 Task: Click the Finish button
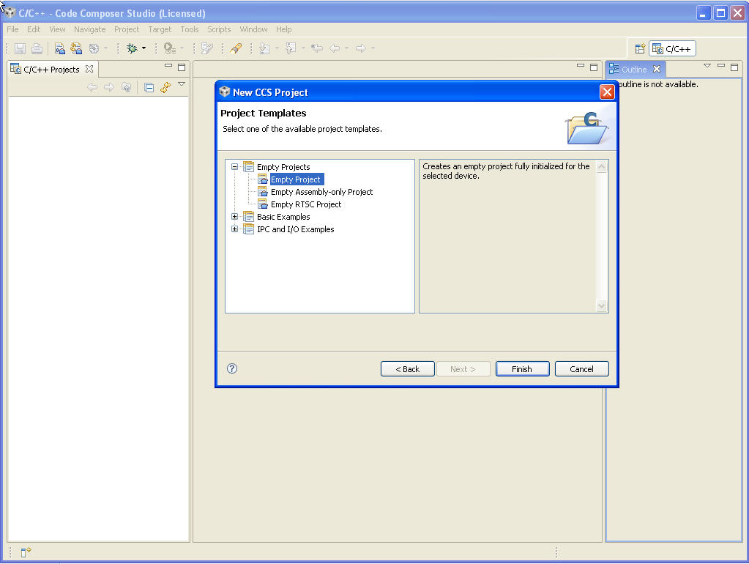521,368
